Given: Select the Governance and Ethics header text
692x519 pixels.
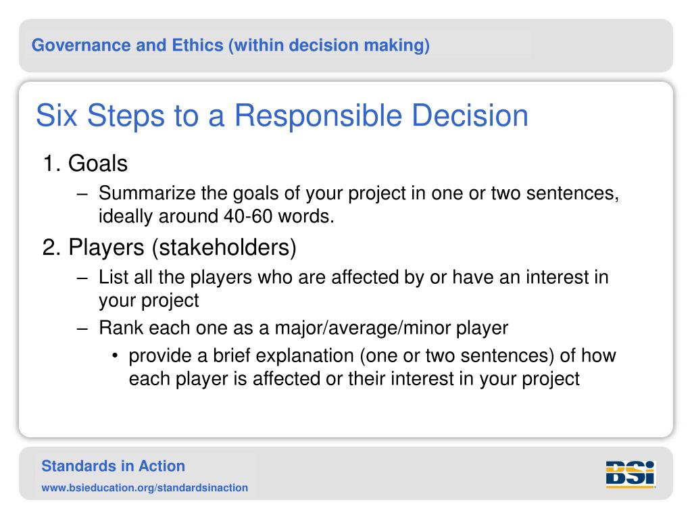Looking at the screenshot, I should 230,45.
